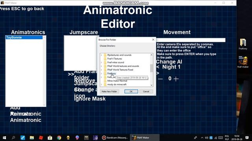The image size is (252, 141).
Task: Click the POL language indicator
Action: 227,137
